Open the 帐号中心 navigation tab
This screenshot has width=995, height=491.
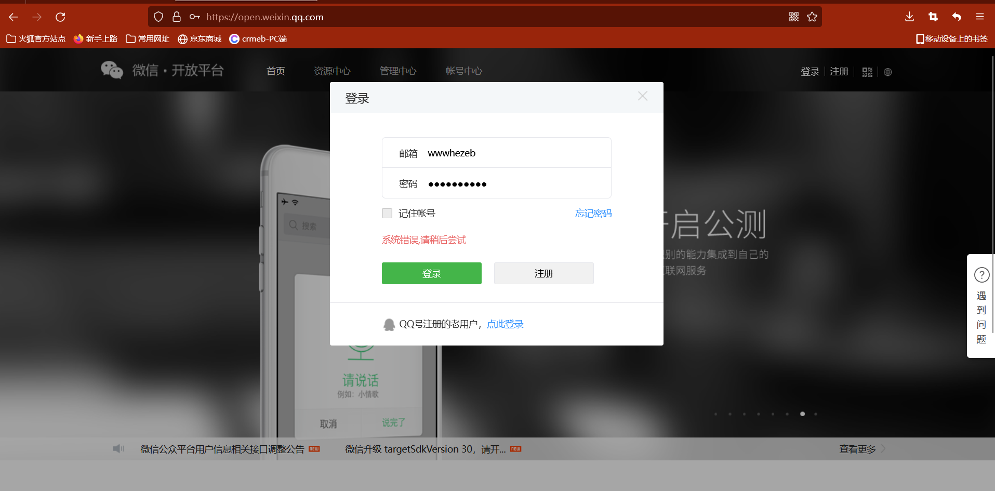(x=464, y=71)
